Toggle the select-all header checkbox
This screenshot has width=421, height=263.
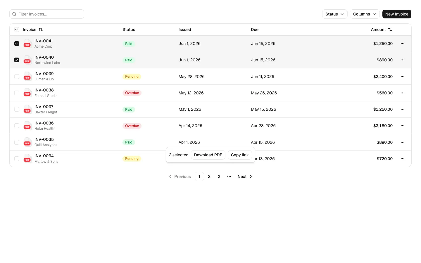tap(17, 30)
